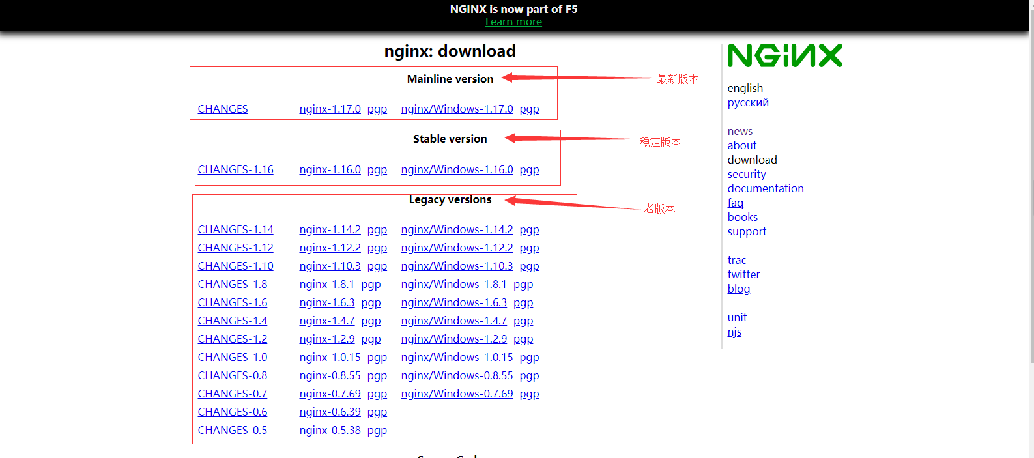
Task: Open the Learn more link in banner
Action: 513,21
